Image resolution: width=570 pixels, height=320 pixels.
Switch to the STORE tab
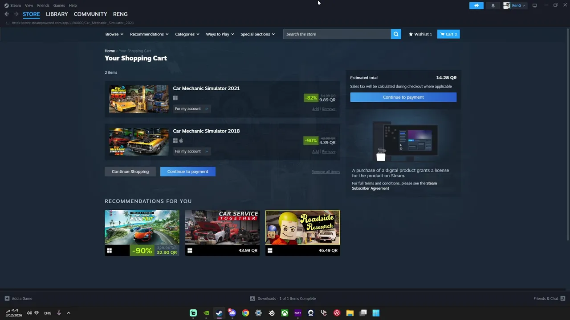tap(31, 14)
